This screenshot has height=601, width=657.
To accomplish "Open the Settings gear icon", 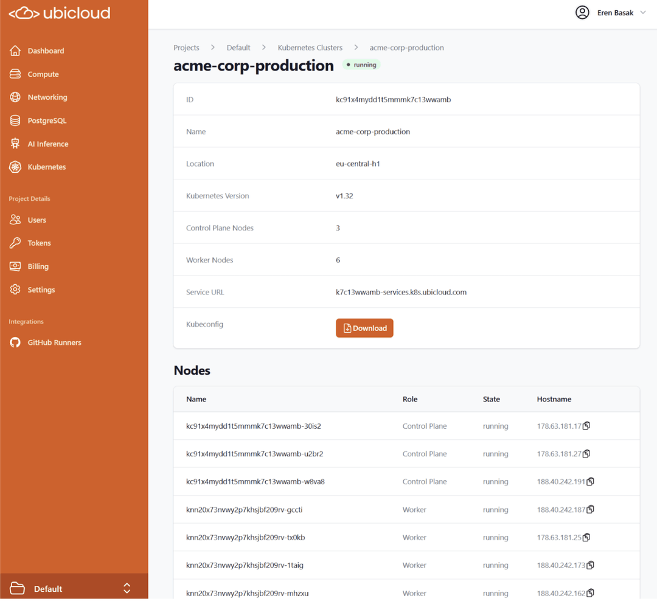I will click(x=15, y=290).
